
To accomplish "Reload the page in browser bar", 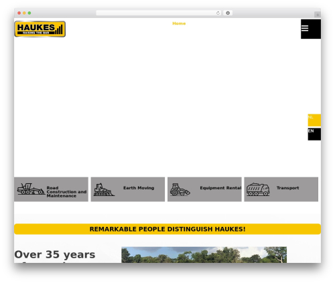I will (218, 13).
